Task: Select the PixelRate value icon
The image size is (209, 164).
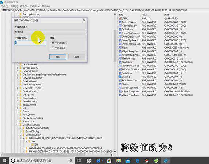Action: point(120,62)
